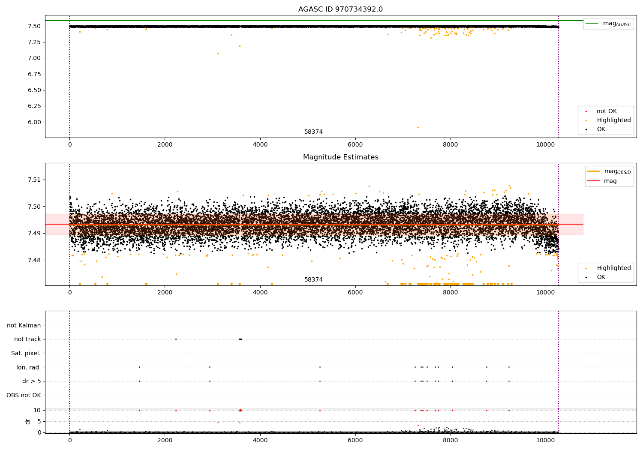Click the 'Sat. pixel.' row label
643x450 pixels.
(26, 353)
